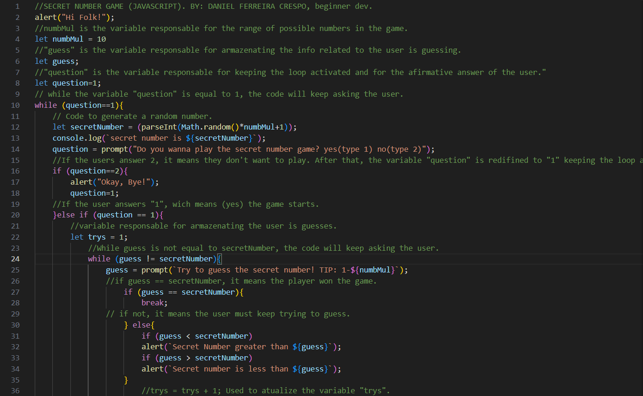Click the "SECRET NUMBER GAME" header comment
This screenshot has width=643, height=396.
point(203,6)
